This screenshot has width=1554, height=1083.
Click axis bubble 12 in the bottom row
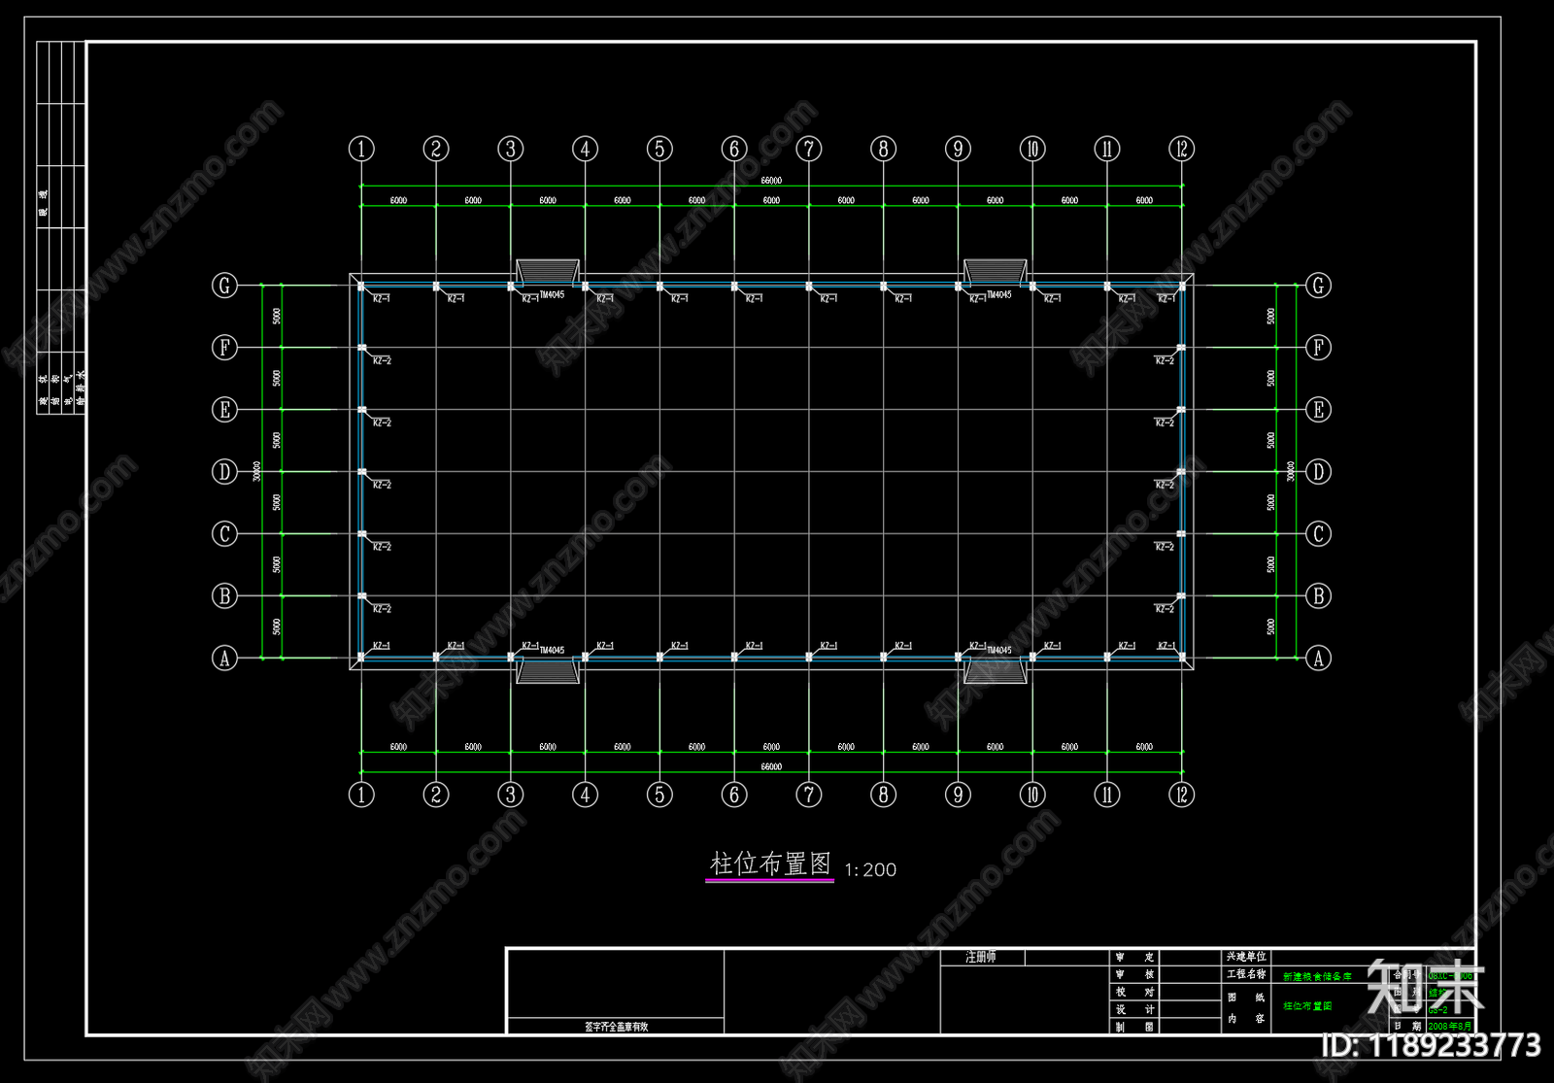pos(1181,795)
